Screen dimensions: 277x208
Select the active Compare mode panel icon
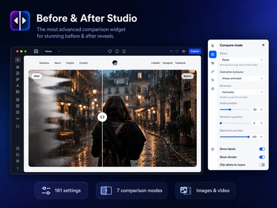[213, 55]
